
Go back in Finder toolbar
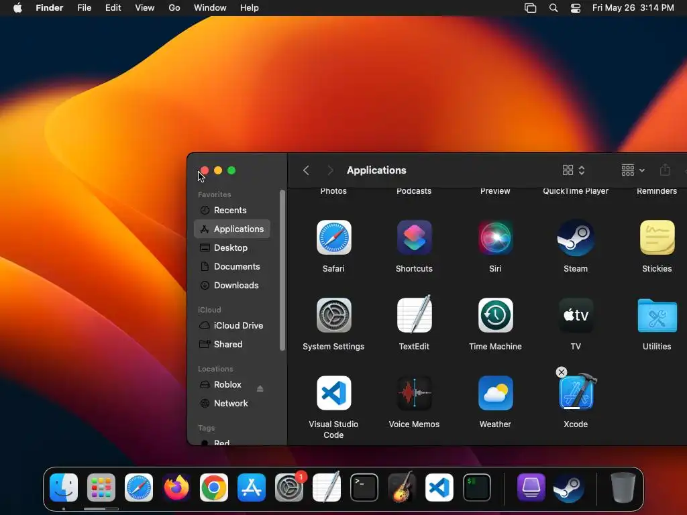point(306,170)
